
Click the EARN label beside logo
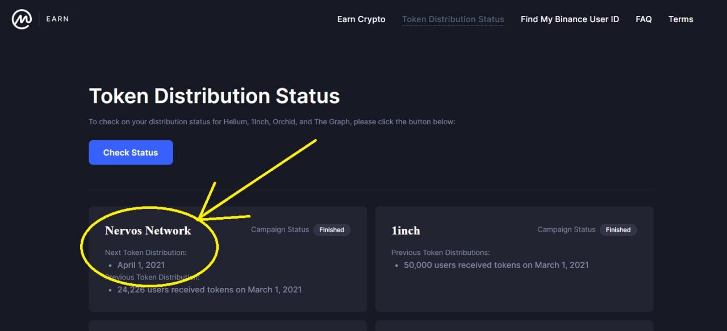[x=57, y=19]
